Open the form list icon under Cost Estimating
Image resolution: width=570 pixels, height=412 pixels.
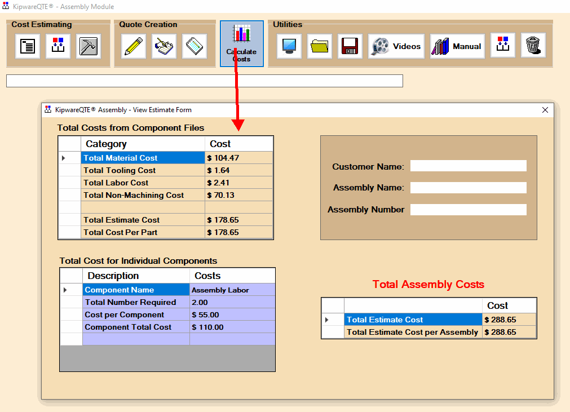tap(28, 46)
